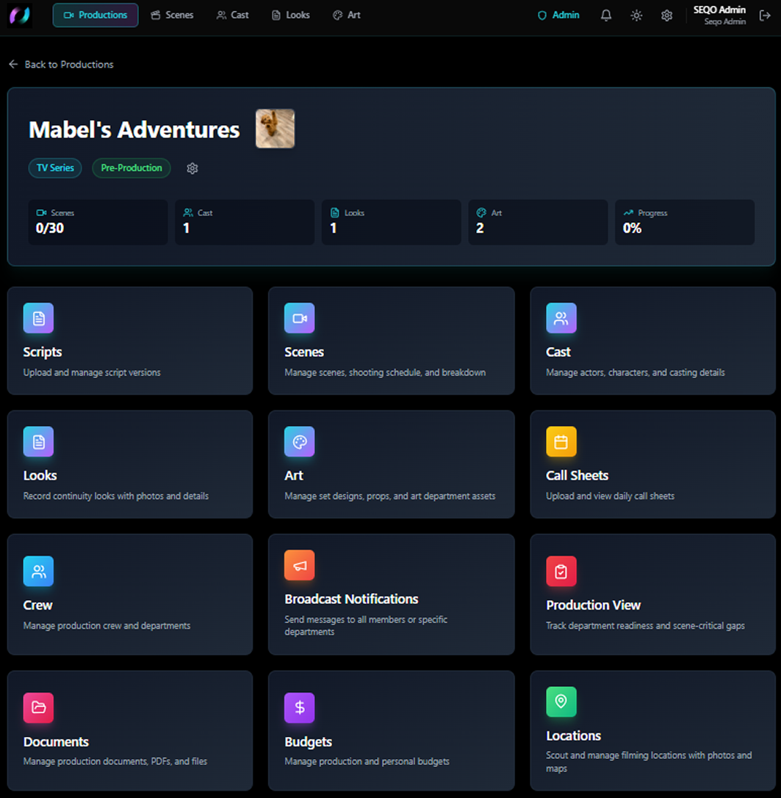Viewport: 781px width, 798px height.
Task: Open the Art department palette icon
Action: pos(300,441)
